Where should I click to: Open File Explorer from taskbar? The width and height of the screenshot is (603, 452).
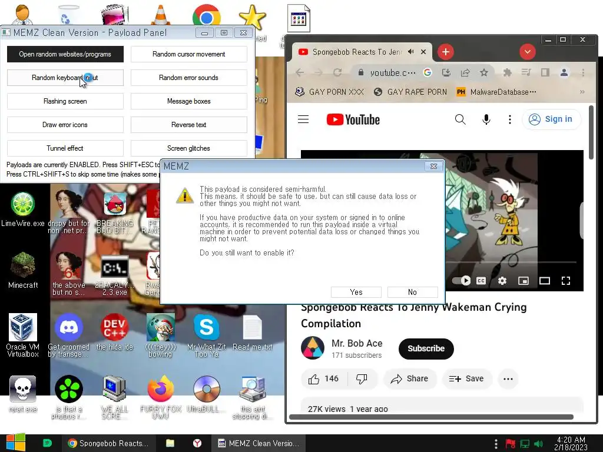click(170, 443)
